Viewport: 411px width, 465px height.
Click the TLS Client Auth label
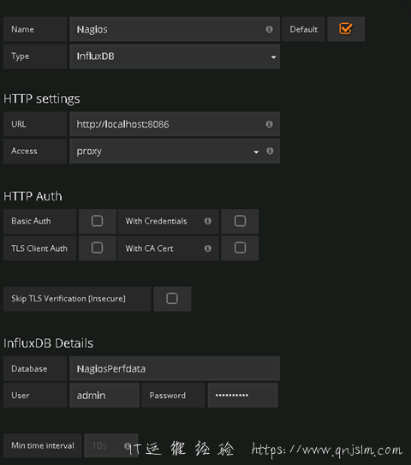39,248
